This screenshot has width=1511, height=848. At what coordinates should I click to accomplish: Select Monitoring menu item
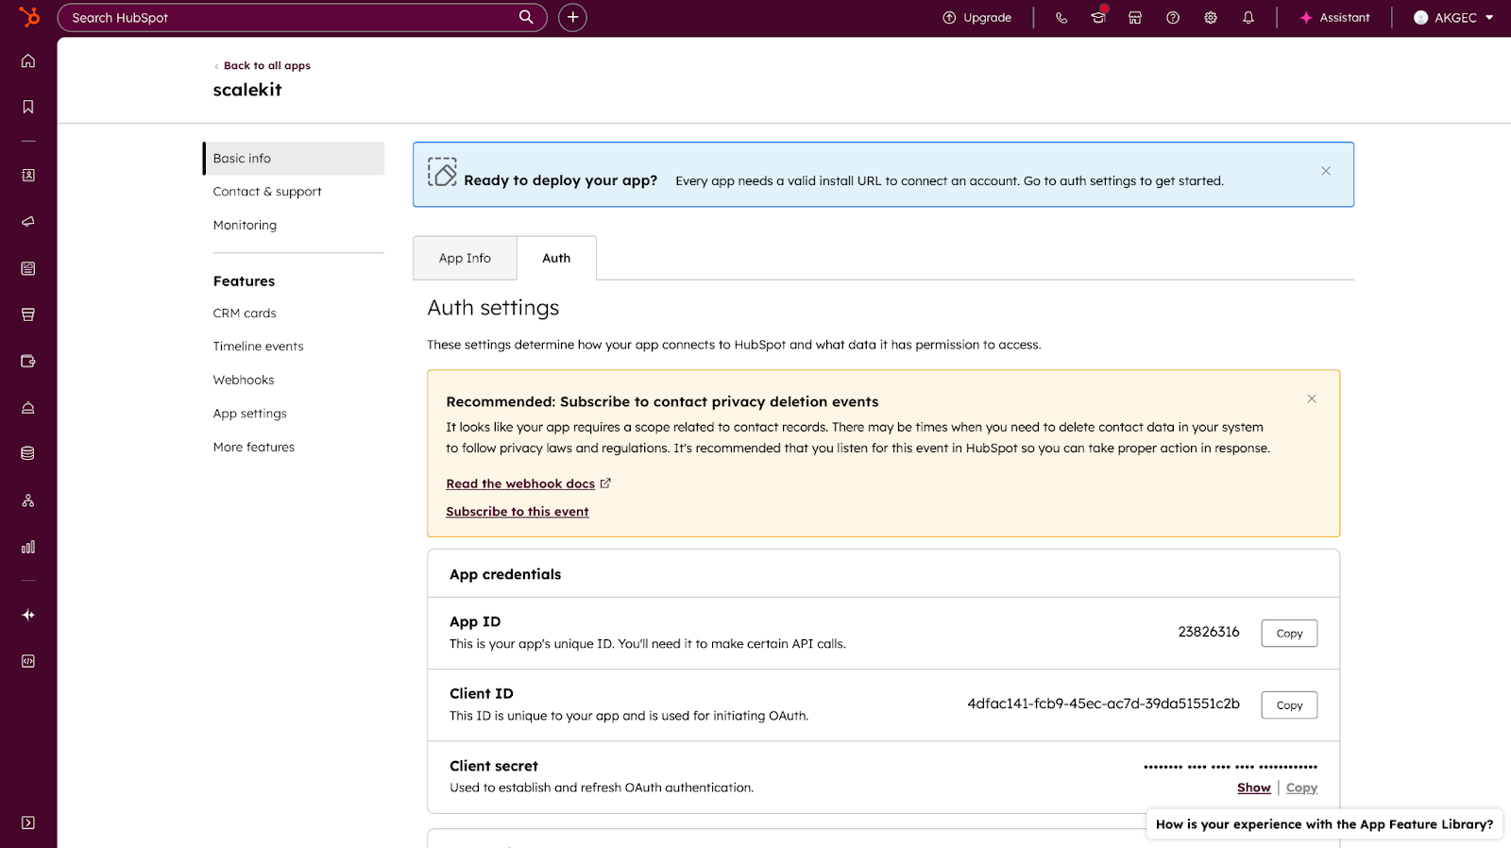tap(245, 225)
